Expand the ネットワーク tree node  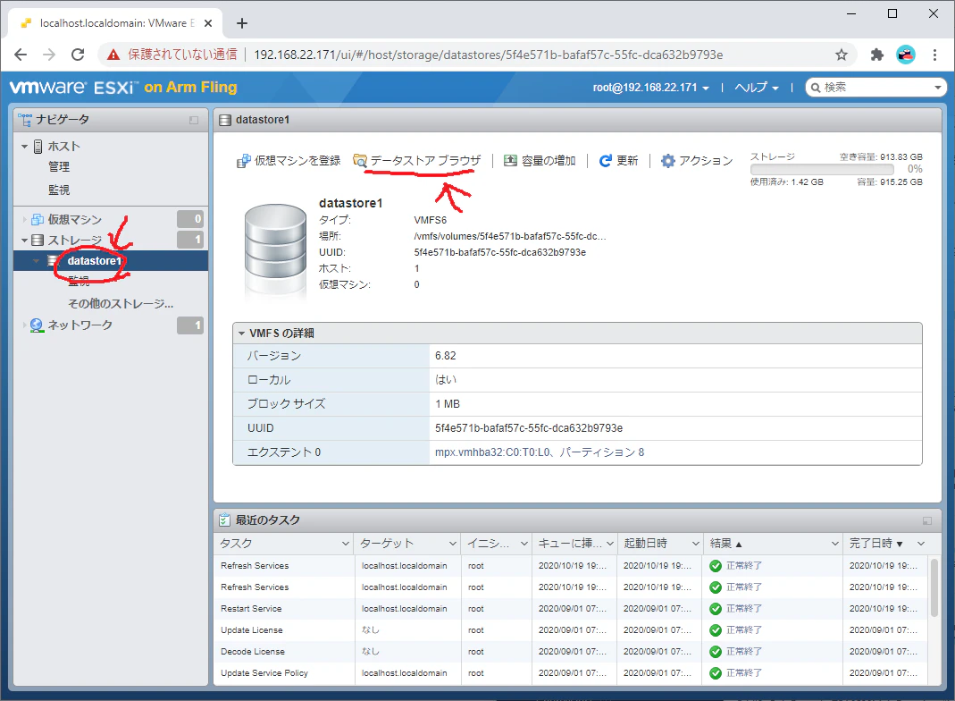pos(24,325)
